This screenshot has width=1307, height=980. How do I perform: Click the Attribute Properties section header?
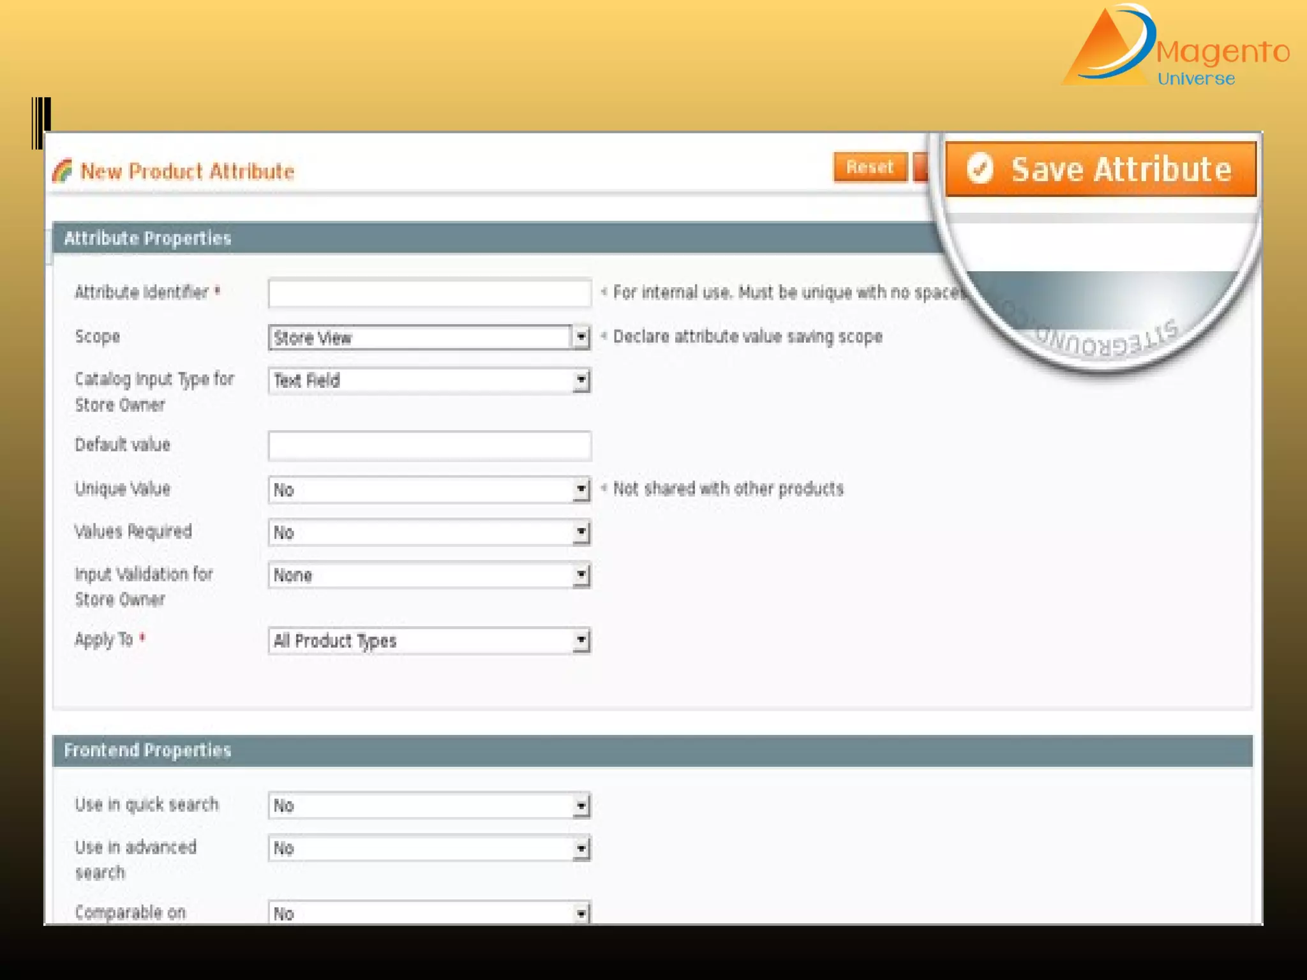pos(148,238)
